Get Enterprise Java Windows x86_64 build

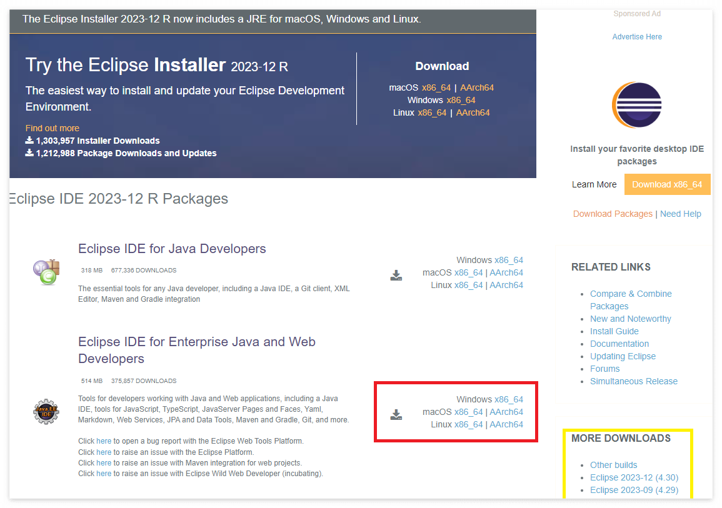(x=509, y=399)
